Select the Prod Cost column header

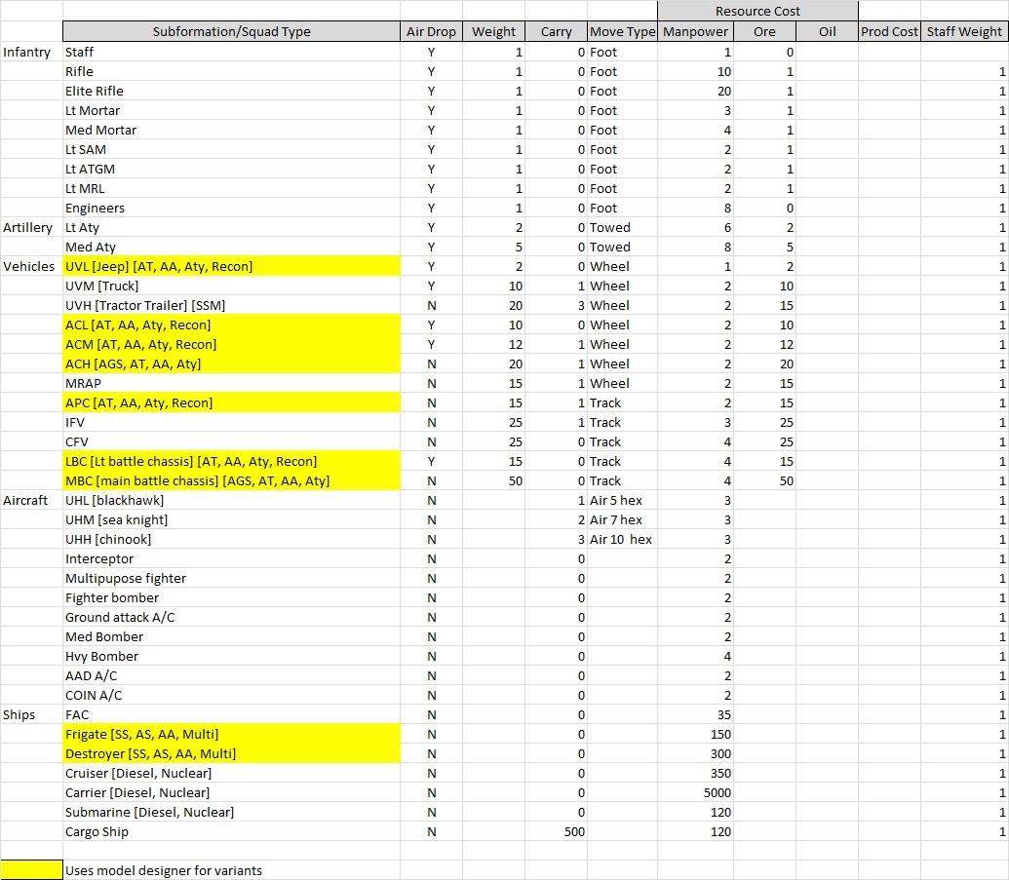point(889,31)
